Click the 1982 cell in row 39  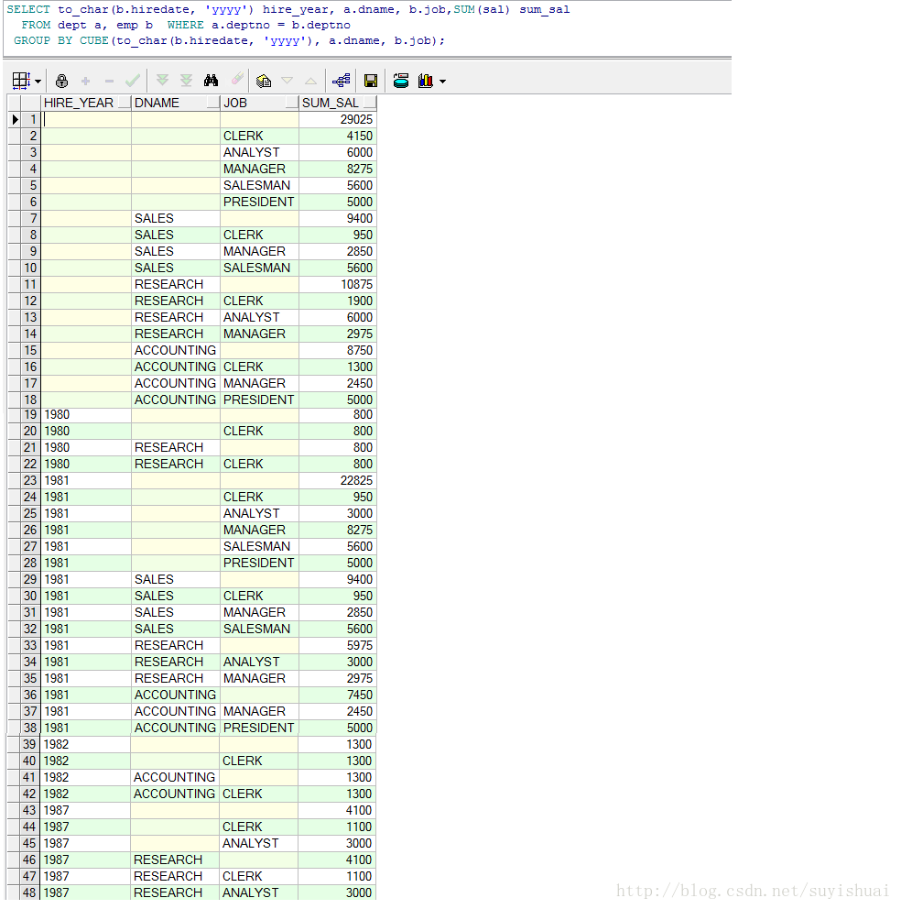pyautogui.click(x=86, y=744)
